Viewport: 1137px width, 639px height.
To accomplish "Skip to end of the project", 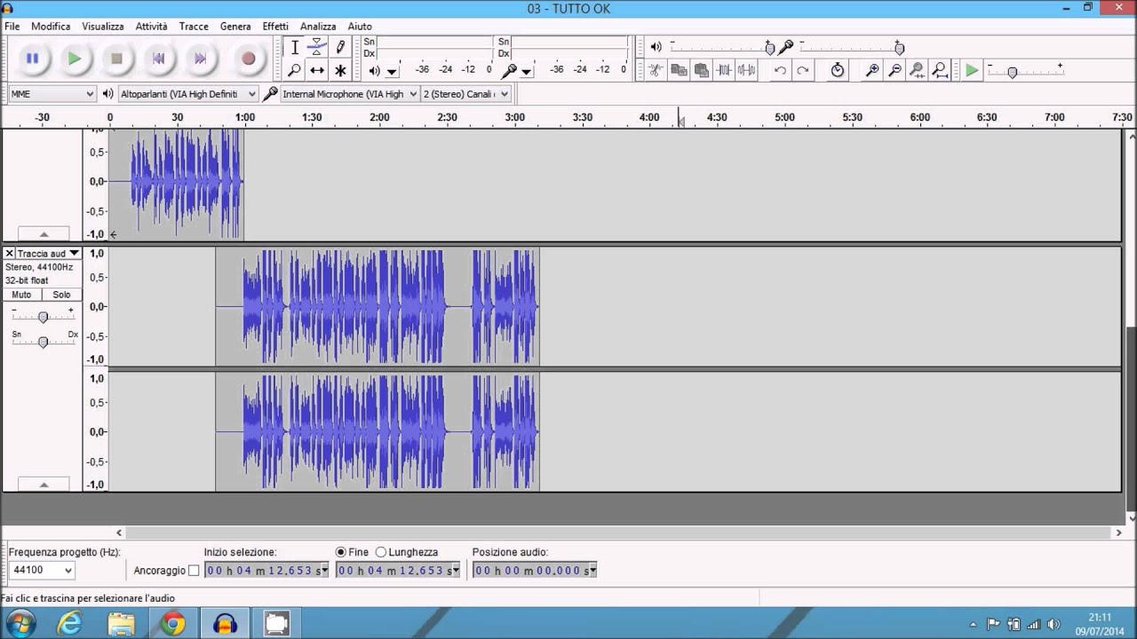I will pyautogui.click(x=200, y=59).
